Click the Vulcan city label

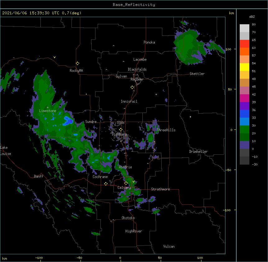(x=169, y=246)
